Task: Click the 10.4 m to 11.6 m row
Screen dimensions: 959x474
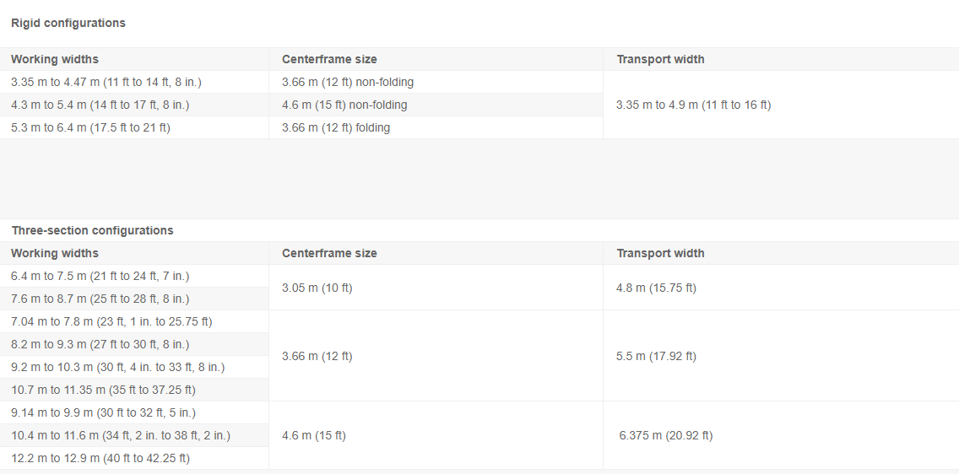Action: coord(121,435)
